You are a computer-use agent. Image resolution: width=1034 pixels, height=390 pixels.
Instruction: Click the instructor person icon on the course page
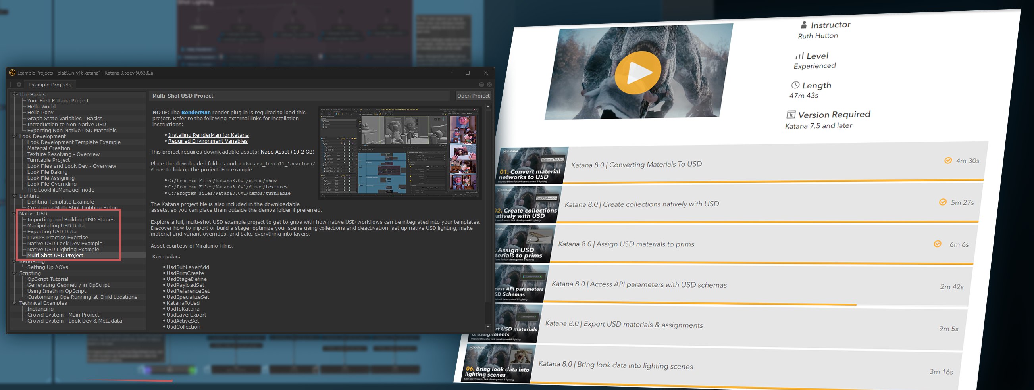804,25
